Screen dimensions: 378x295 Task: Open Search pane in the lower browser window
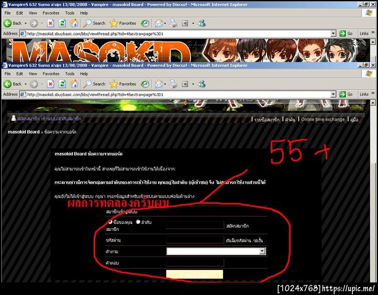94,84
